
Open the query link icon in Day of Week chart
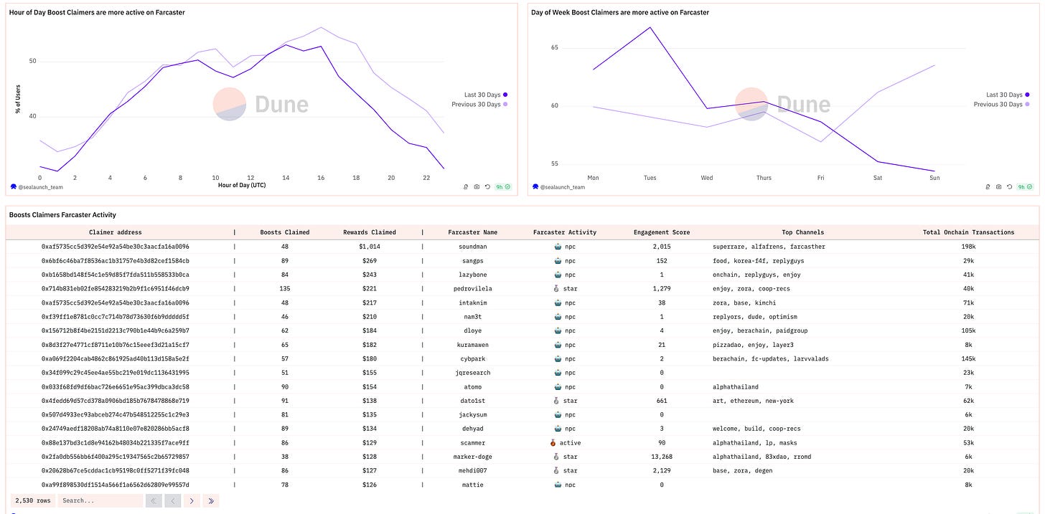point(988,186)
